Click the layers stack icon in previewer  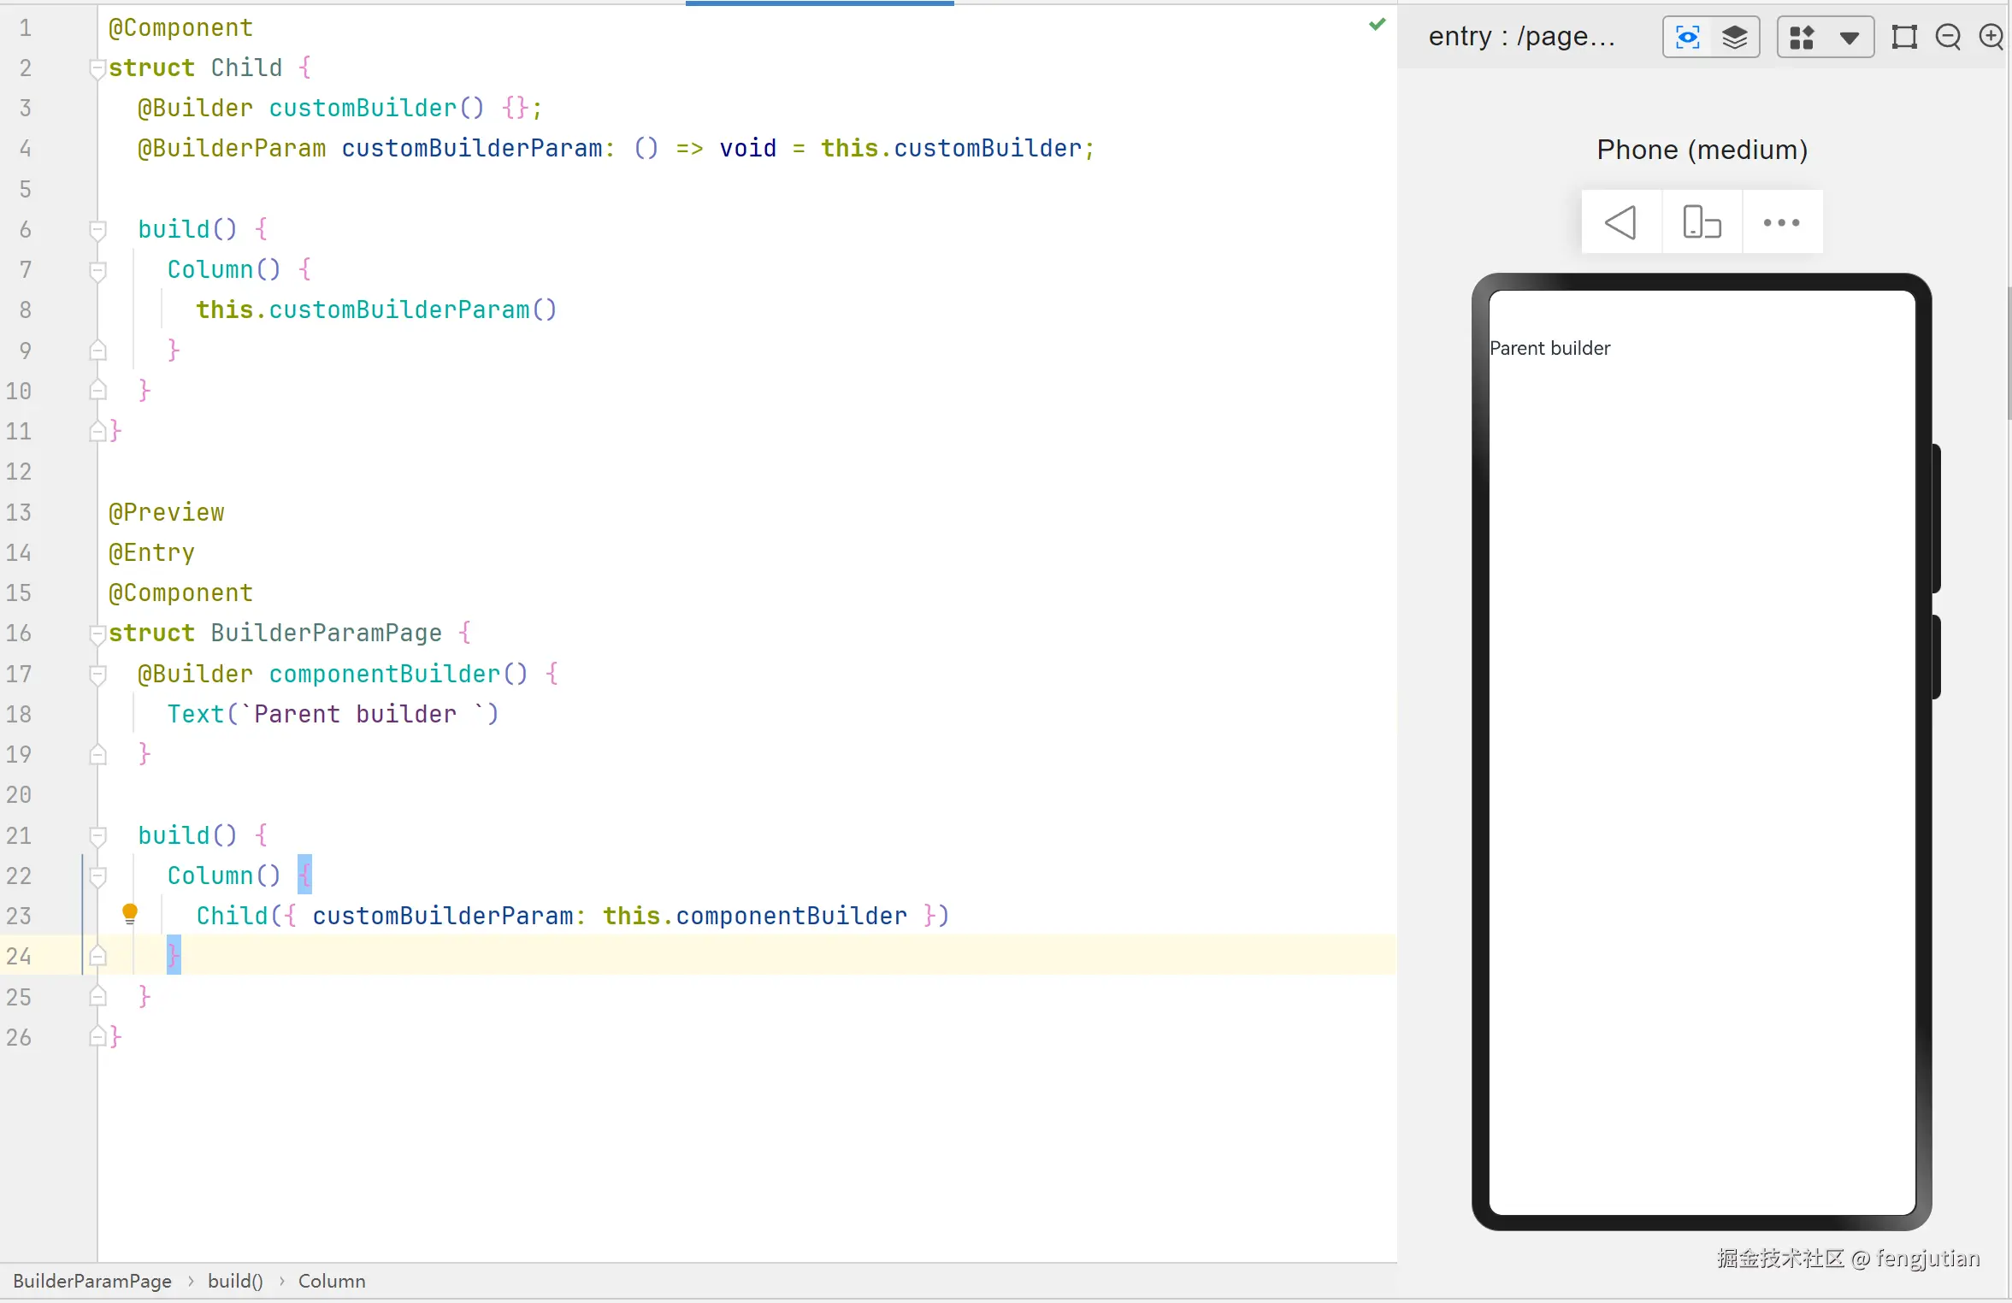1735,37
